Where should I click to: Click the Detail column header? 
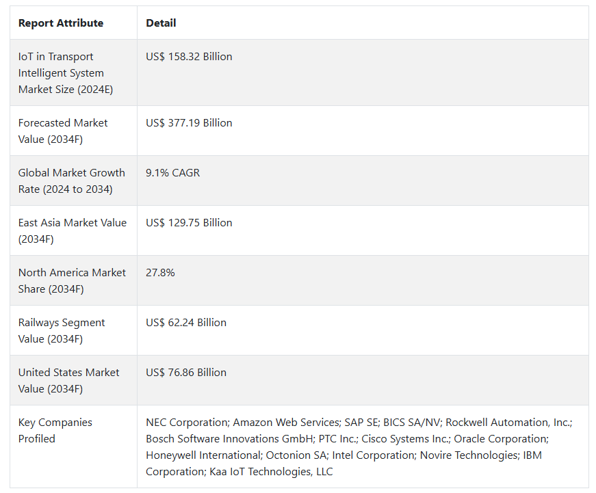click(161, 23)
